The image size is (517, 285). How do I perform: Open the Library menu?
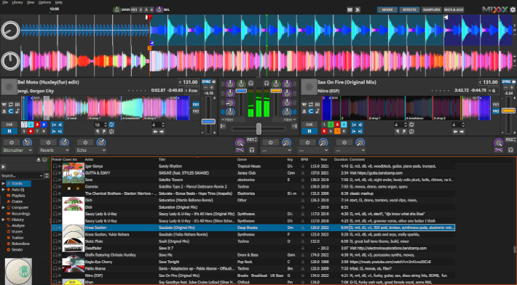click(x=17, y=2)
